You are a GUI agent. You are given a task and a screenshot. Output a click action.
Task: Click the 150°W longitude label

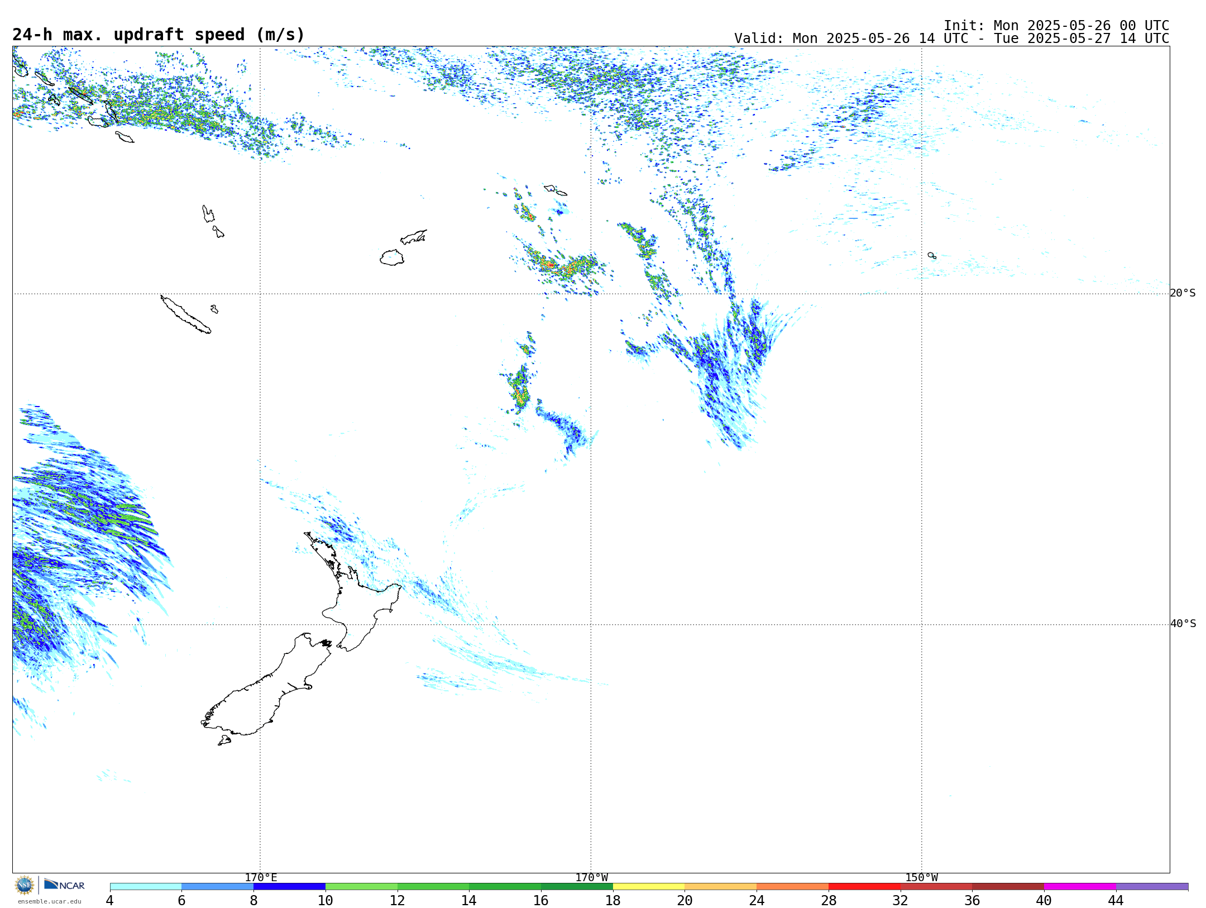click(921, 878)
